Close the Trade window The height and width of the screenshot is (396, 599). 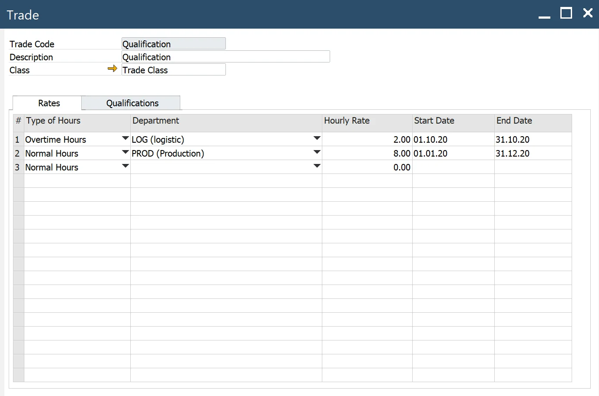pyautogui.click(x=588, y=13)
